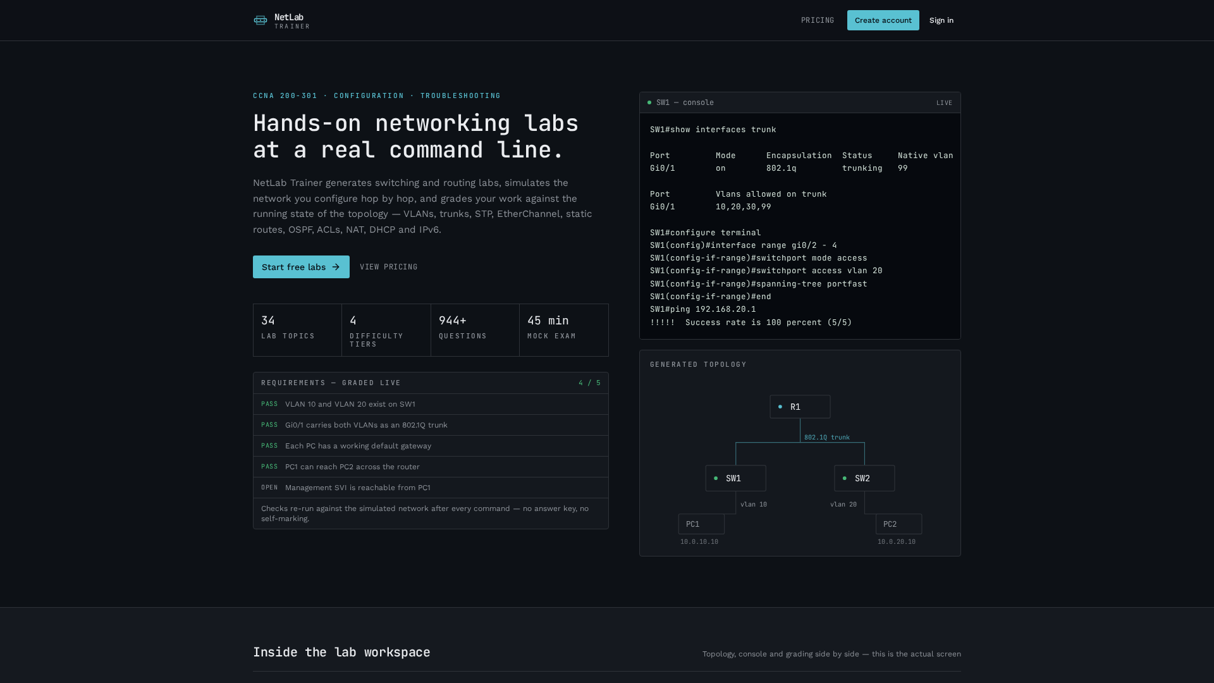Open the View Pricing link
The height and width of the screenshot is (683, 1214).
[389, 267]
